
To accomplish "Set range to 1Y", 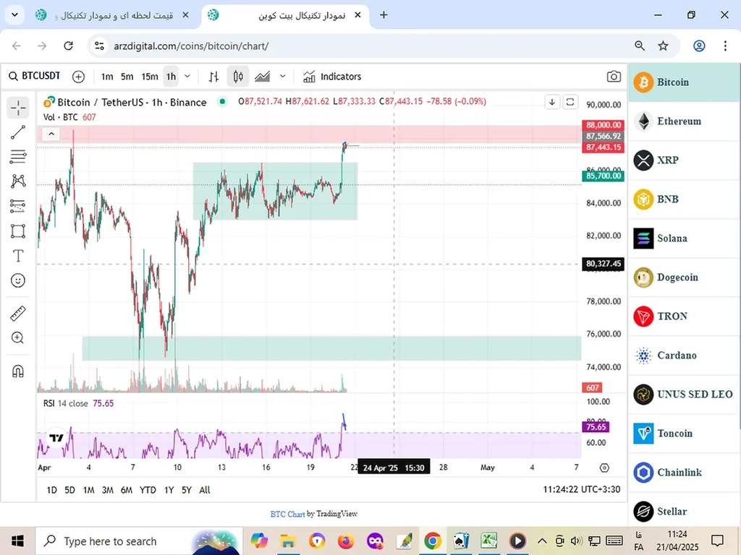I will [169, 490].
